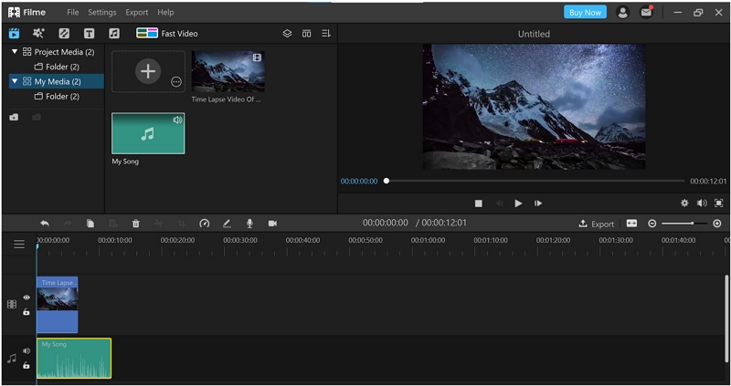Collapse the My Media tree node
Image resolution: width=731 pixels, height=386 pixels.
pos(15,81)
